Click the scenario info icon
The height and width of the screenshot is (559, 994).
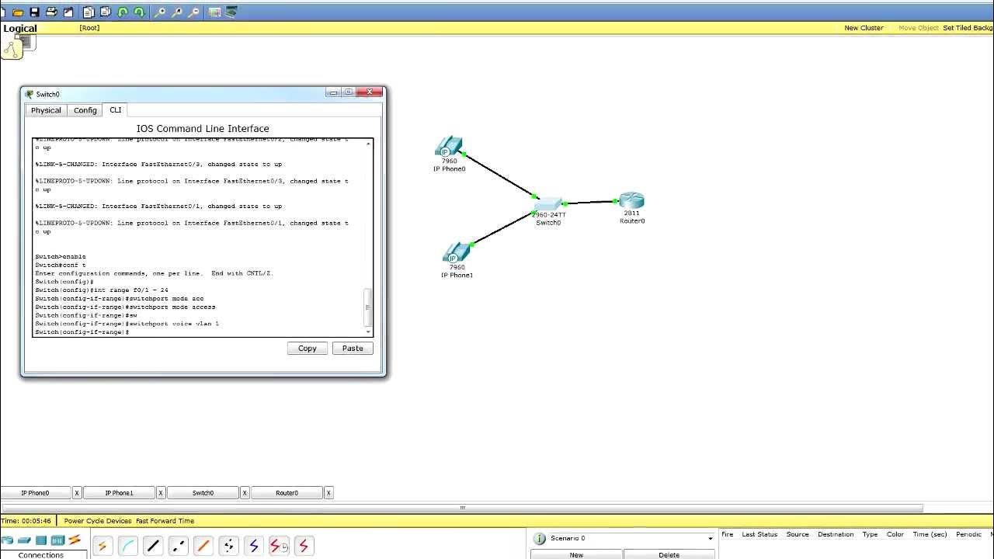click(x=540, y=539)
